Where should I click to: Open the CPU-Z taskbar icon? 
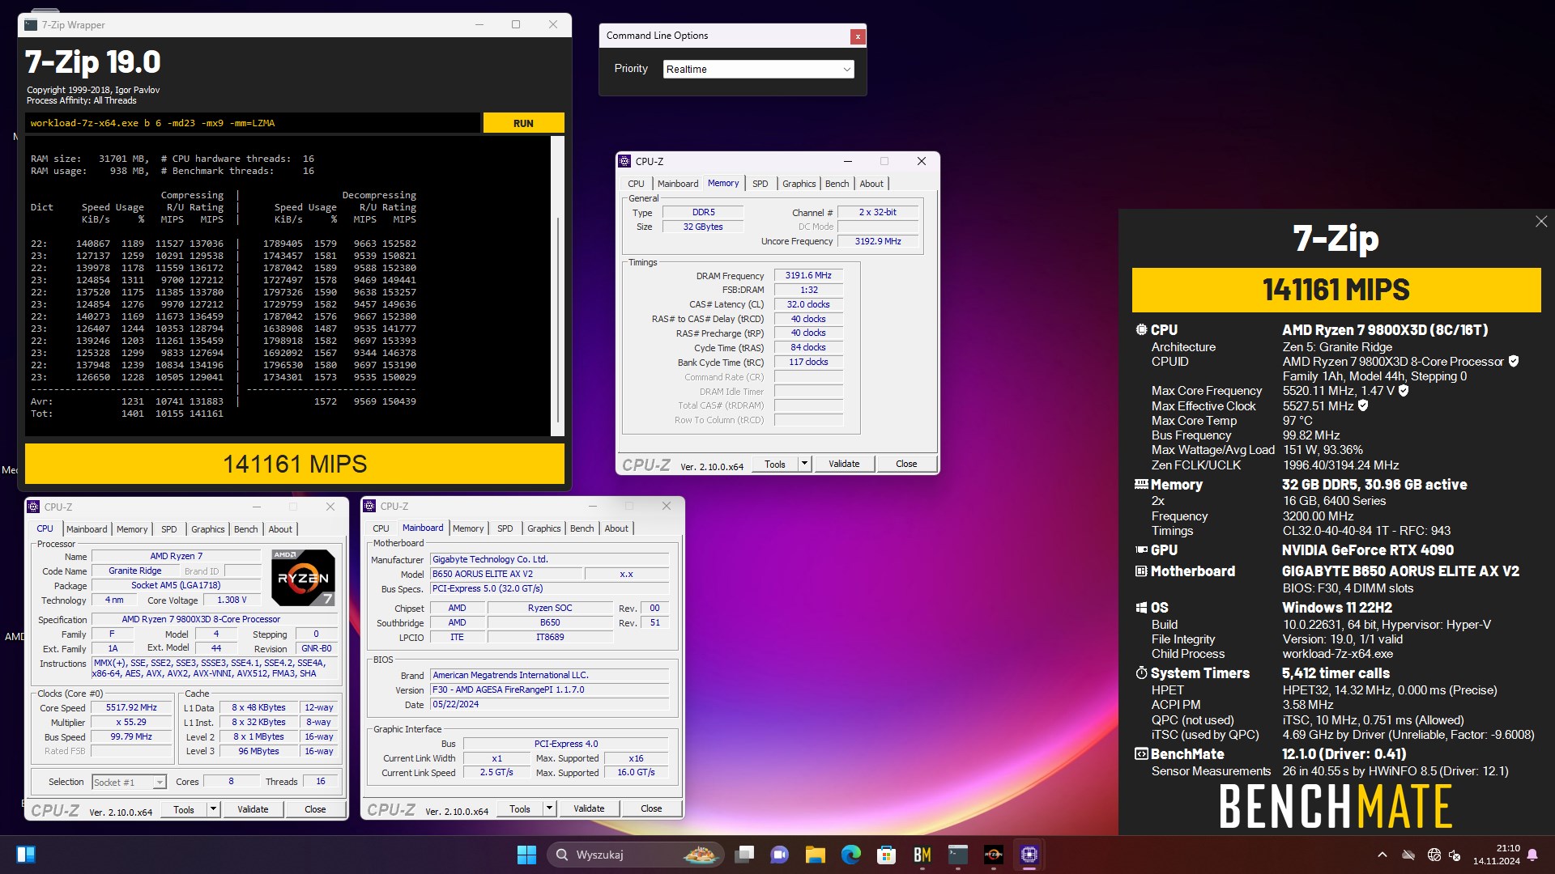tap(1029, 855)
